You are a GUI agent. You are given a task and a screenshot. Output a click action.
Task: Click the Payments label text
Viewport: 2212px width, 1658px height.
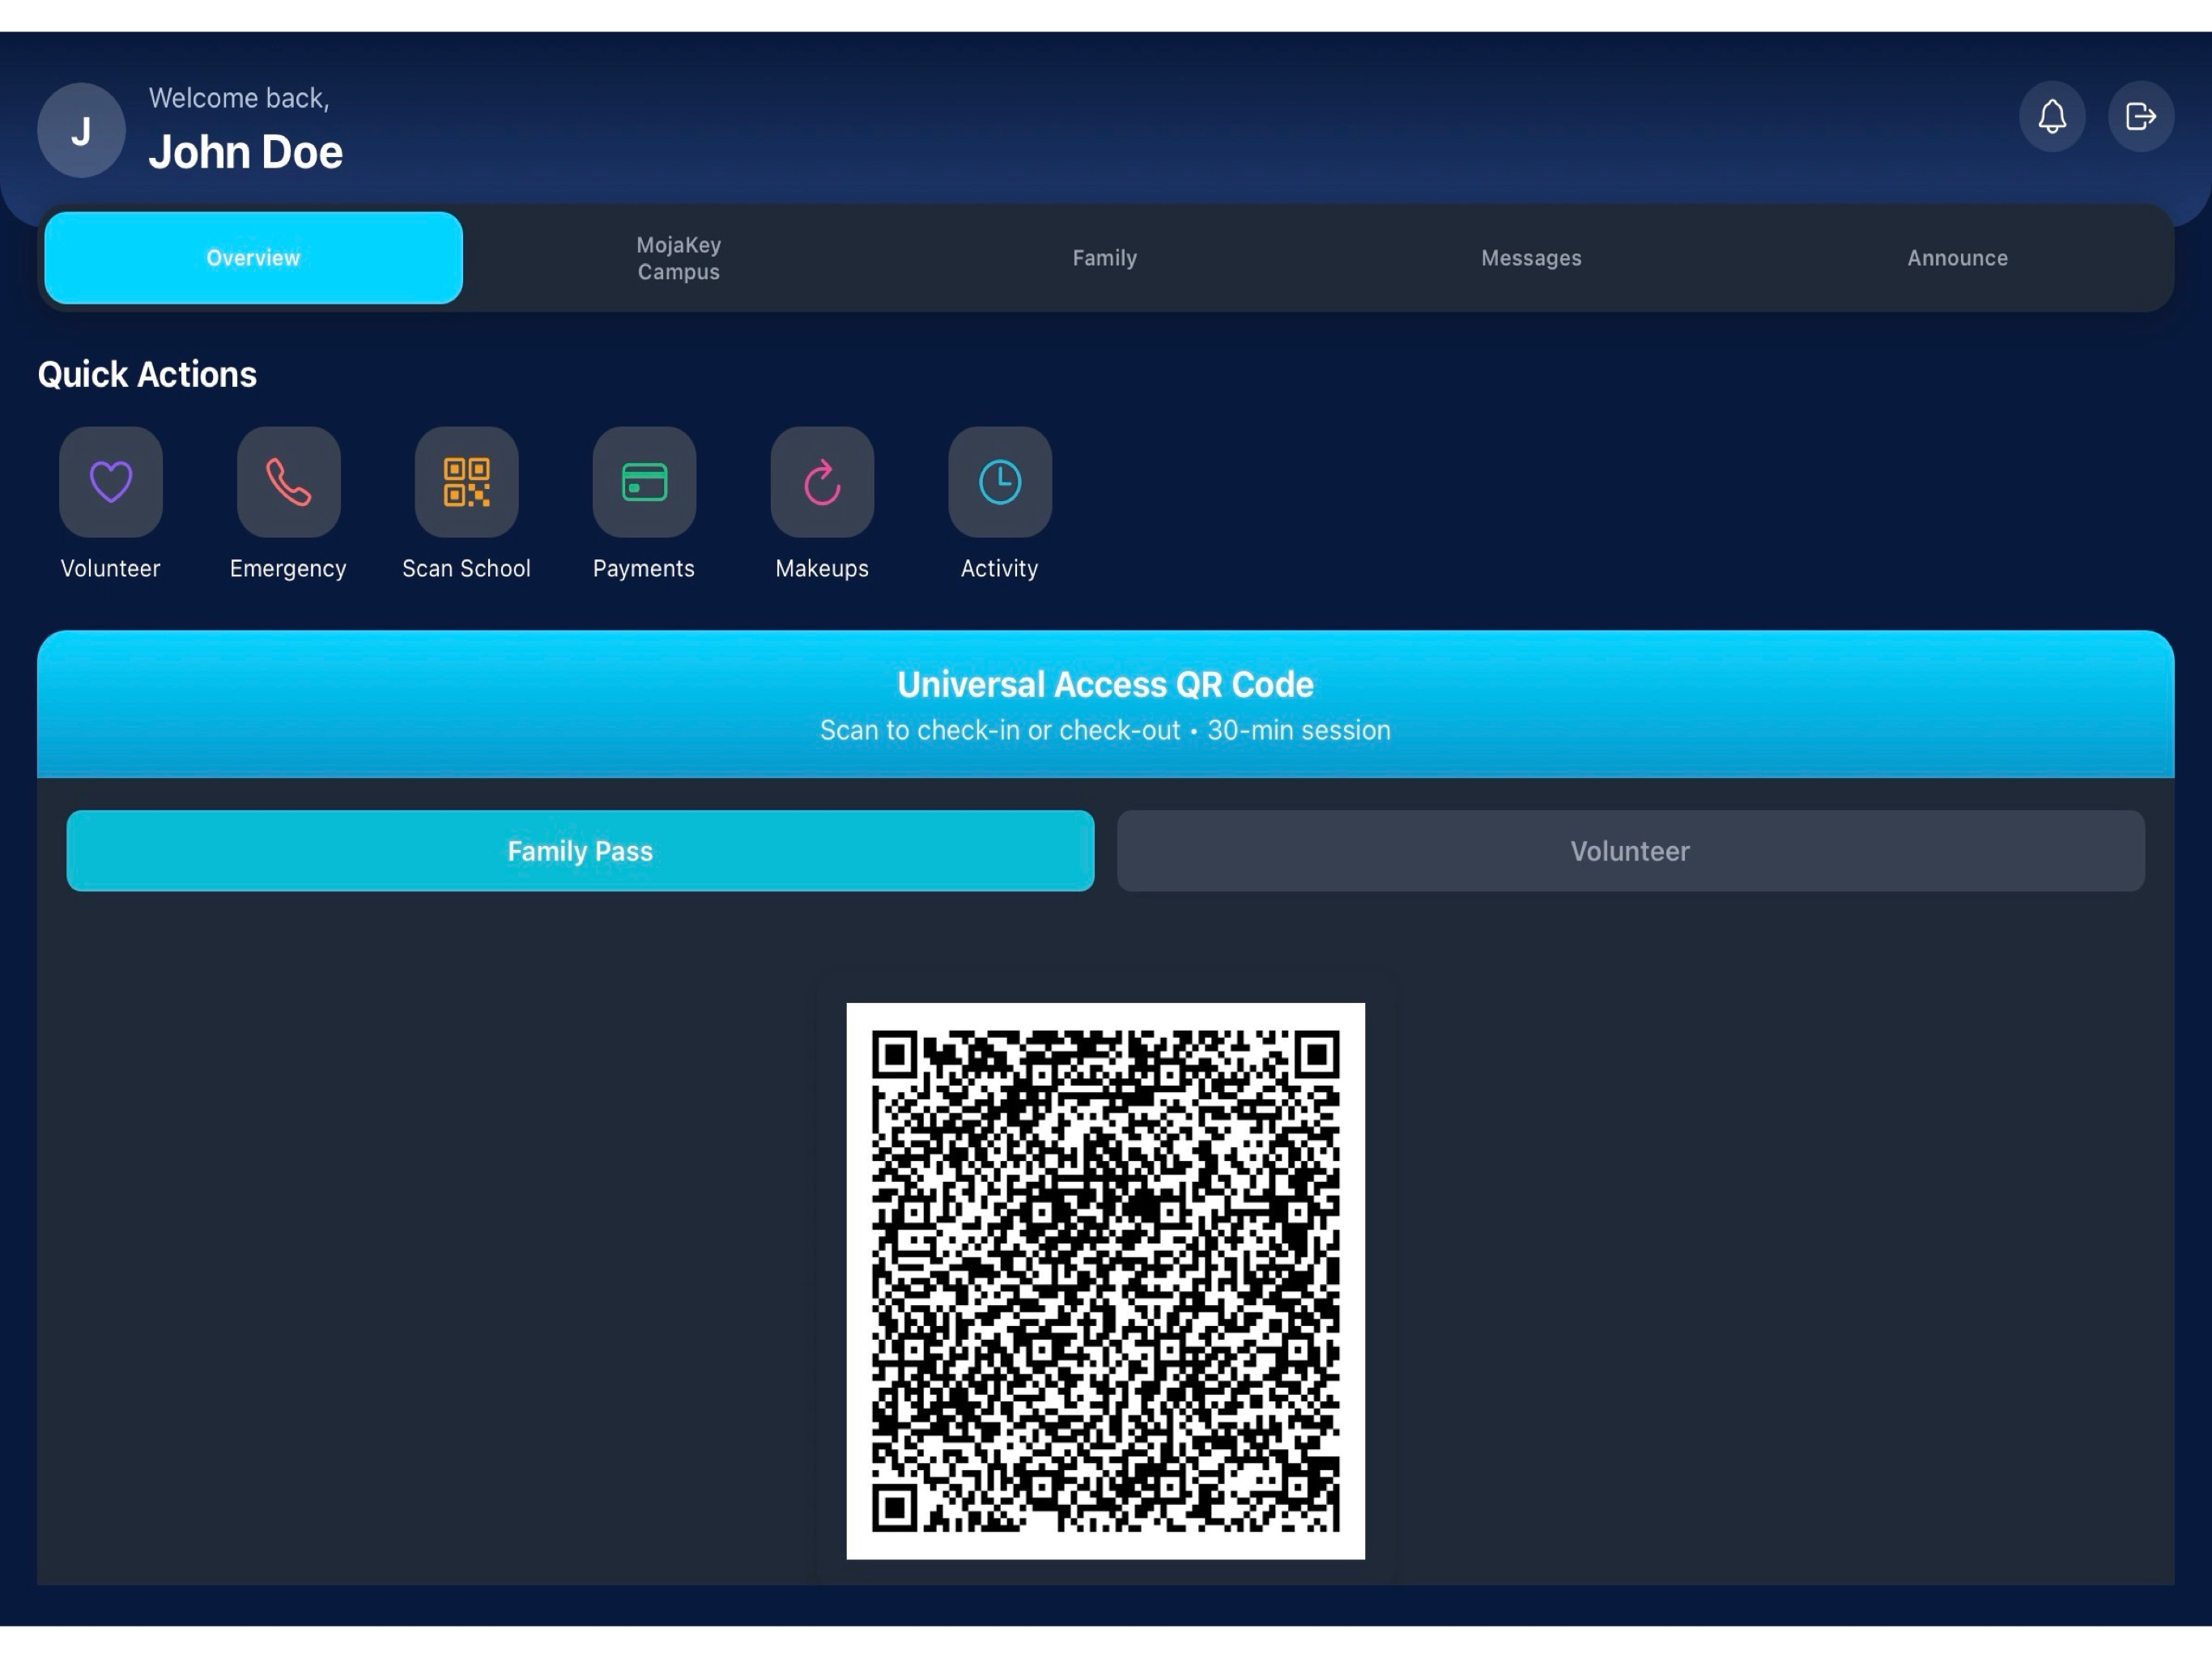tap(644, 568)
